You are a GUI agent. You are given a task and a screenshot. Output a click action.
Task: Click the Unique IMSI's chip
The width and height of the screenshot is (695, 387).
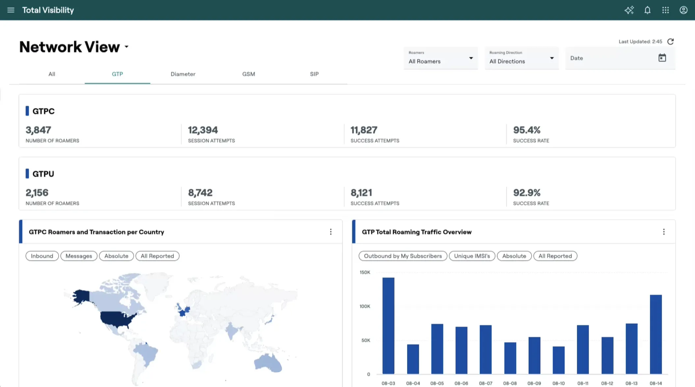(x=472, y=256)
